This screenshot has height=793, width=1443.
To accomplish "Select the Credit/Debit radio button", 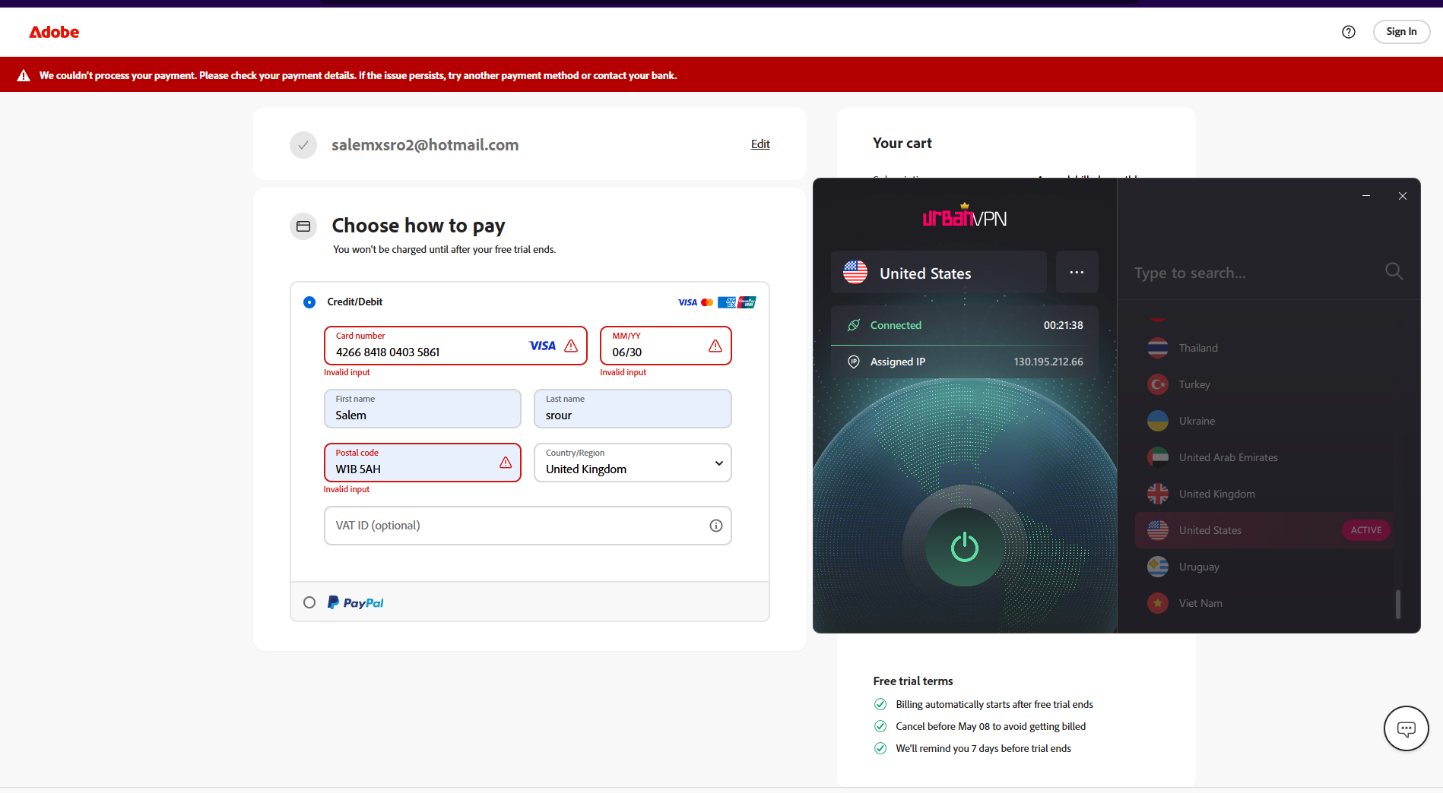I will [x=309, y=302].
